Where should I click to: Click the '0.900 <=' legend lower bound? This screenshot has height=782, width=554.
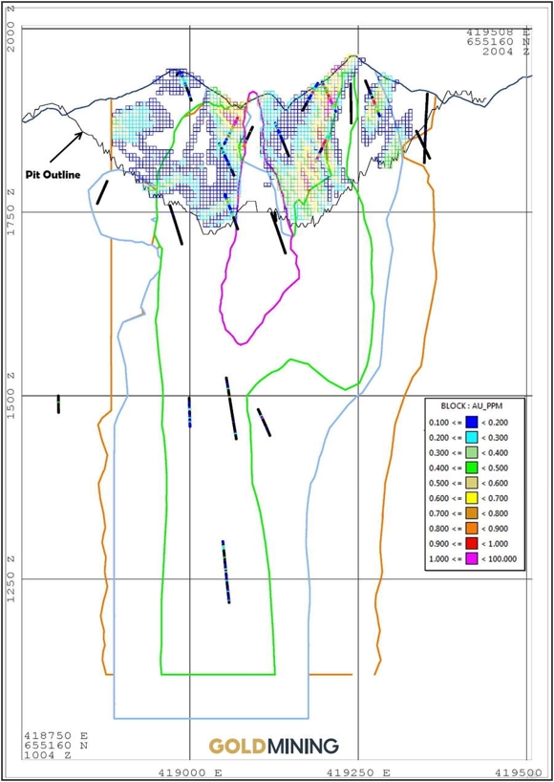pyautogui.click(x=445, y=545)
